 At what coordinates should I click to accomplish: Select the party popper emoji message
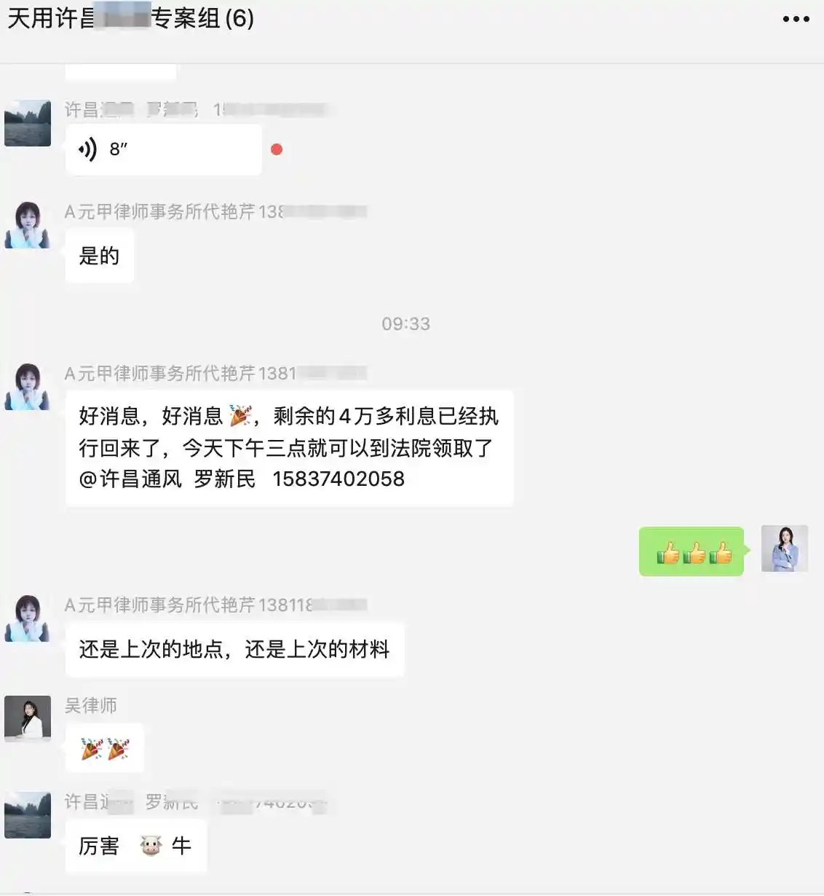pyautogui.click(x=105, y=748)
